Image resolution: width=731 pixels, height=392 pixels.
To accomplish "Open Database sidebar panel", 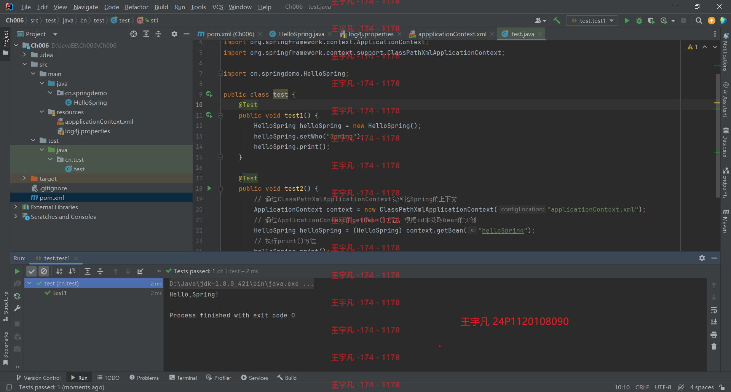I will (x=726, y=142).
